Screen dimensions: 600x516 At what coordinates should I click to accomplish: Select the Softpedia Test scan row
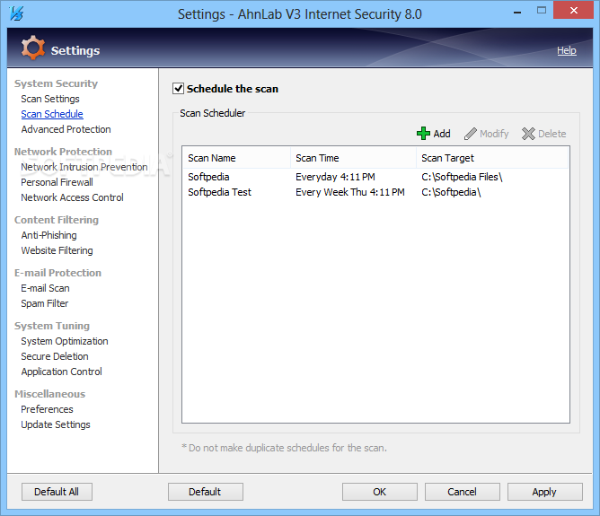click(375, 192)
